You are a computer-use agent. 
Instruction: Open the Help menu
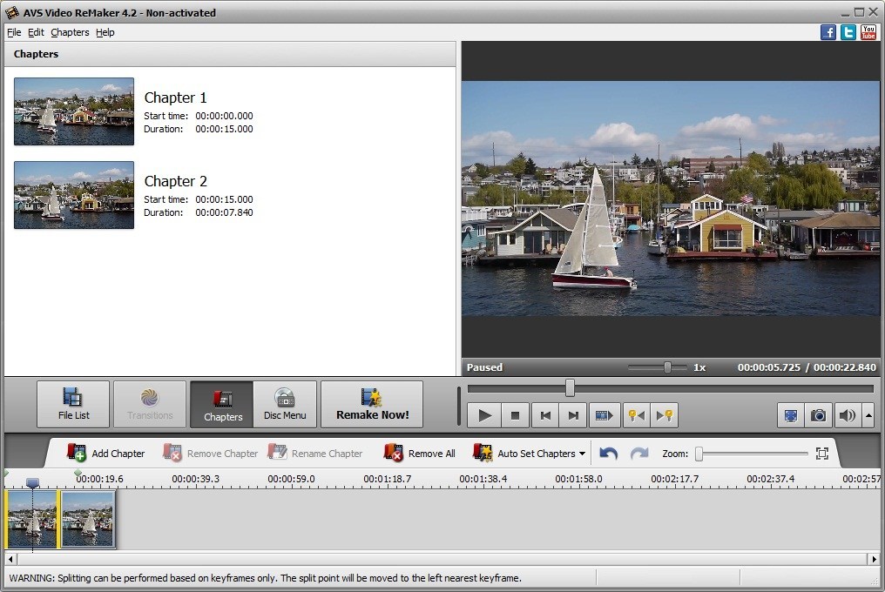point(105,32)
